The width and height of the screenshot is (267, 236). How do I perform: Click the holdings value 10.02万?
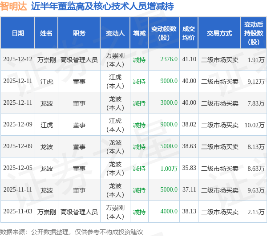[x=255, y=125]
